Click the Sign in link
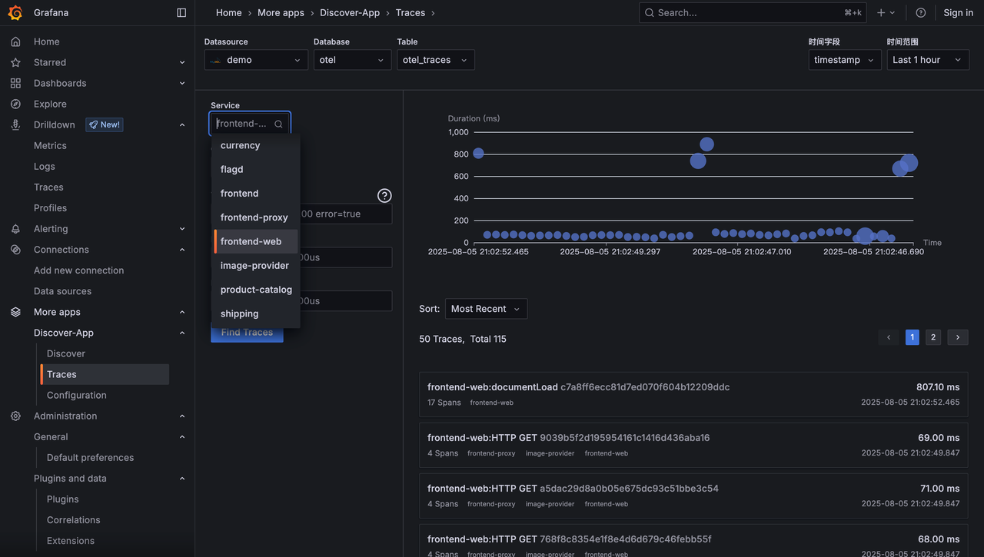984x557 pixels. (x=959, y=12)
